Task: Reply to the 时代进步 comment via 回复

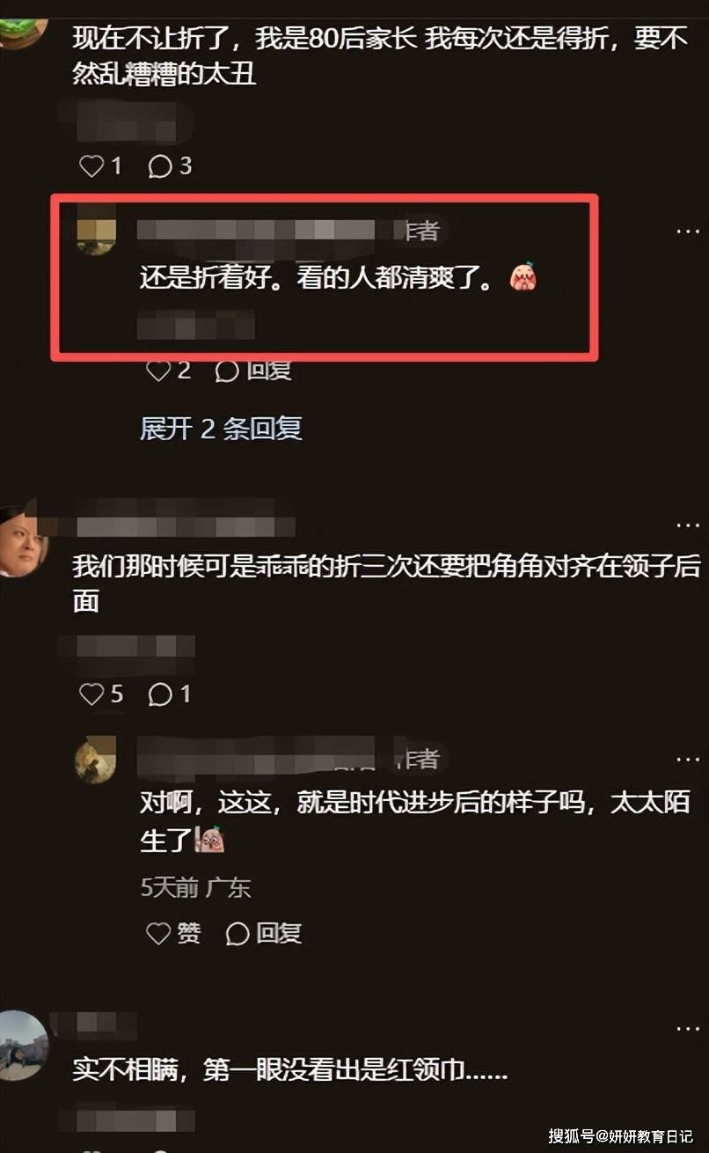Action: pos(264,933)
